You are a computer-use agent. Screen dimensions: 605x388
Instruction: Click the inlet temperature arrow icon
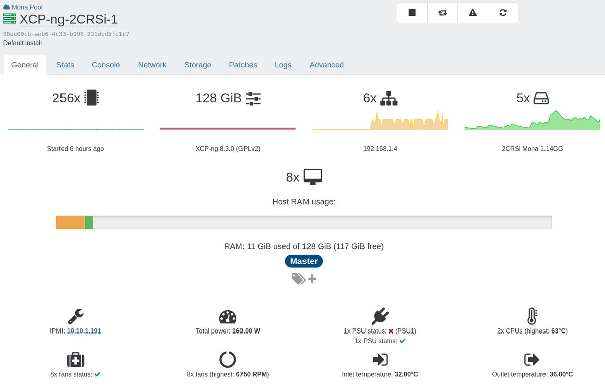[x=380, y=359]
